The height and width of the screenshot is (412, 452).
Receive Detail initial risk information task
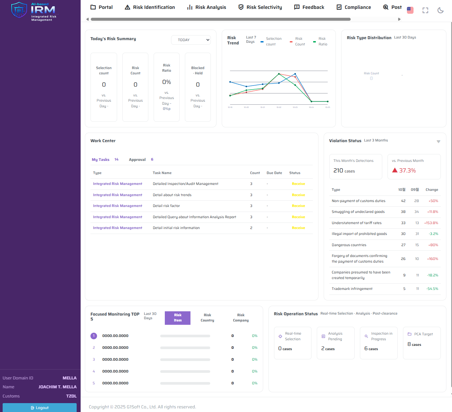298,228
